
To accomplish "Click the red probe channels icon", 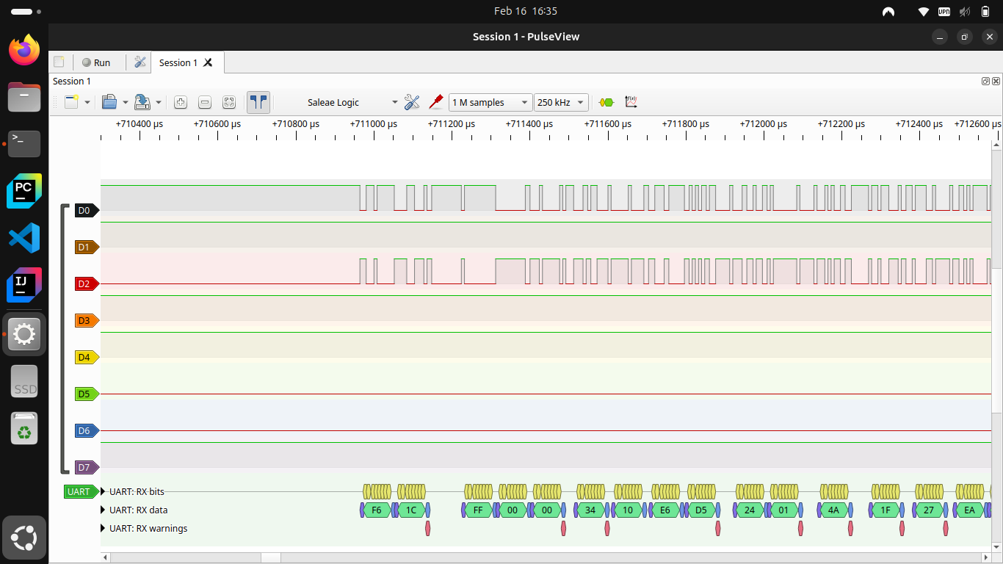I will (x=436, y=102).
